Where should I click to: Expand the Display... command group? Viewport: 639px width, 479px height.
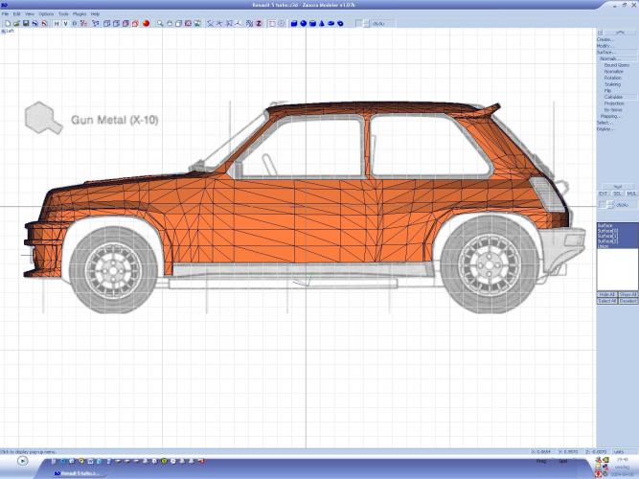click(605, 128)
